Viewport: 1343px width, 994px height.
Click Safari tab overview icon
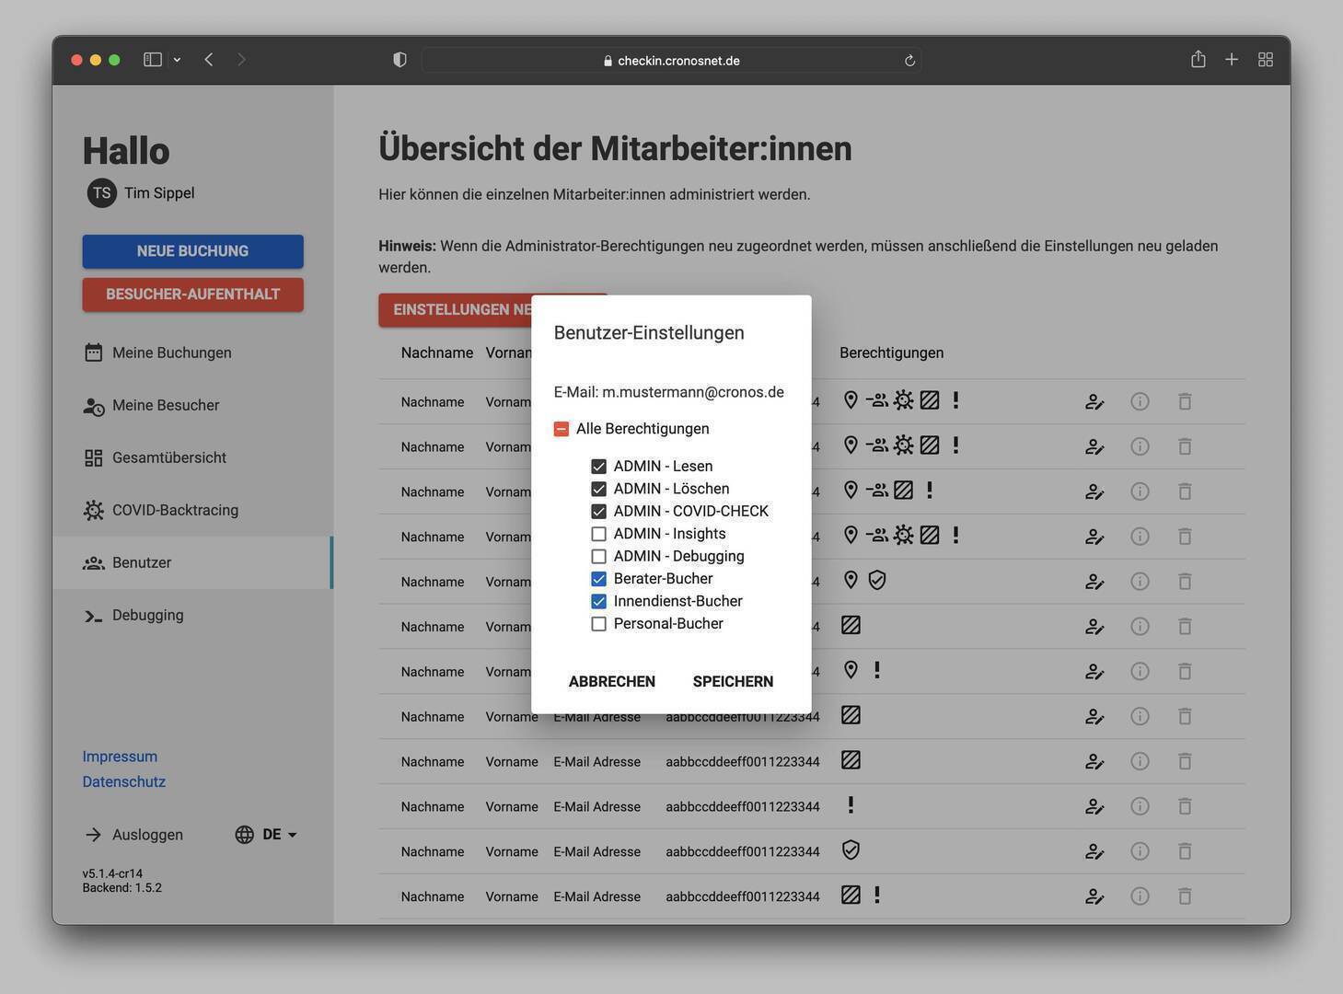pos(1266,60)
